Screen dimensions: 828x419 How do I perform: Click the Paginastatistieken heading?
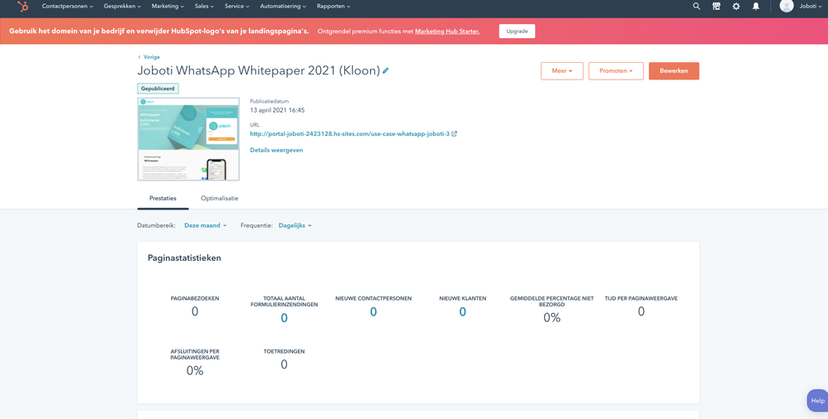pos(184,258)
